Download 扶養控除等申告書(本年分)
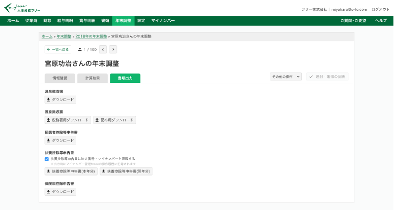 coord(71,172)
